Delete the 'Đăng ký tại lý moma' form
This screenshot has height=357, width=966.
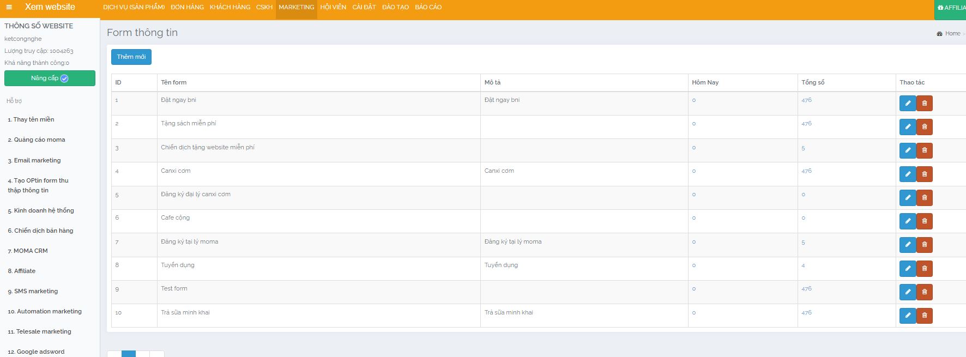[x=925, y=245]
